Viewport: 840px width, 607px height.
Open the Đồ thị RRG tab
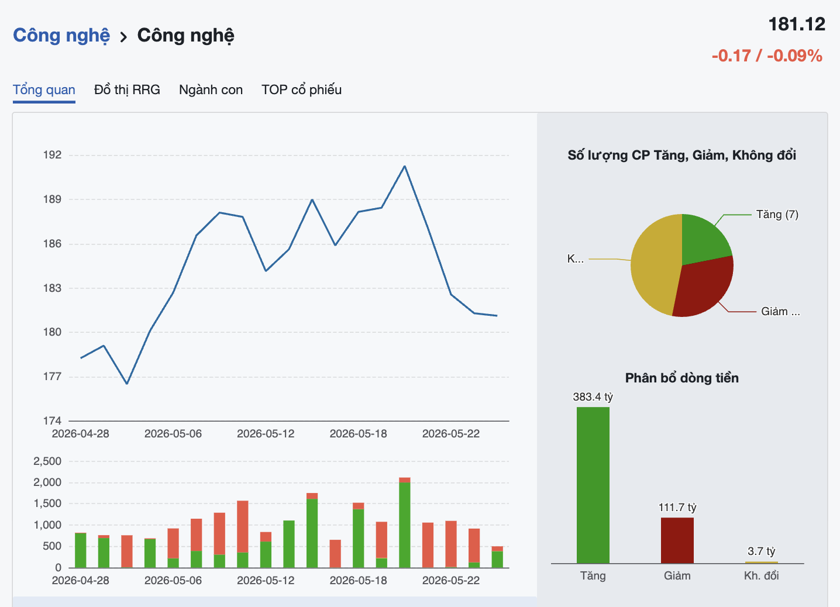[127, 89]
